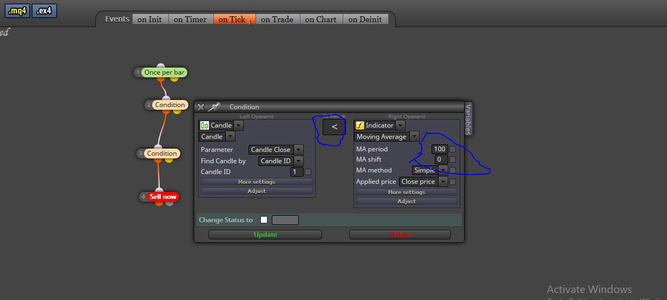Viewport: 667px width, 300px height.
Task: Switch to the on Deinit event tab
Action: point(365,19)
